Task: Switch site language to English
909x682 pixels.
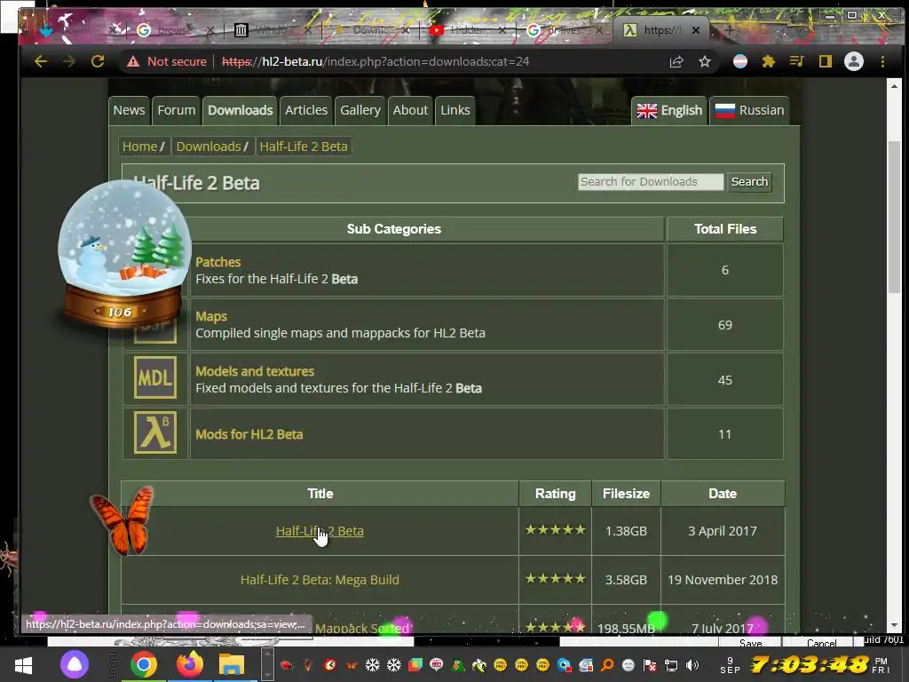Action: click(669, 110)
